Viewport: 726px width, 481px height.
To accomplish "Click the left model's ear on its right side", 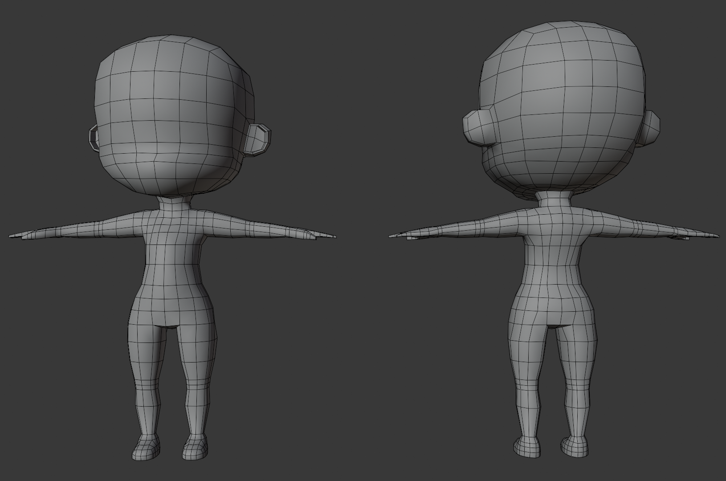I will click(x=259, y=139).
